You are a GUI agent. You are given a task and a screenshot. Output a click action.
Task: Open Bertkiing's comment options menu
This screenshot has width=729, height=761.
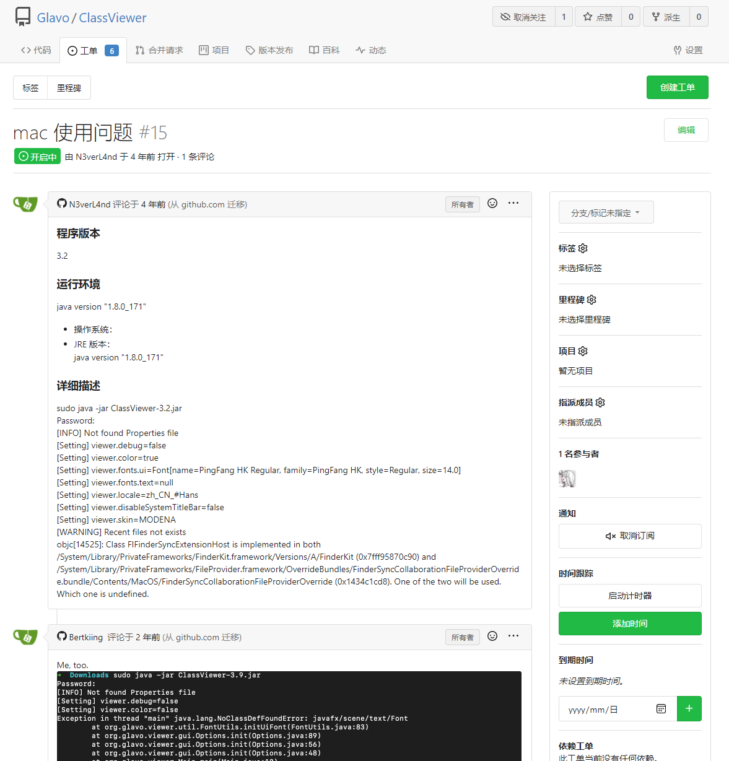(513, 637)
